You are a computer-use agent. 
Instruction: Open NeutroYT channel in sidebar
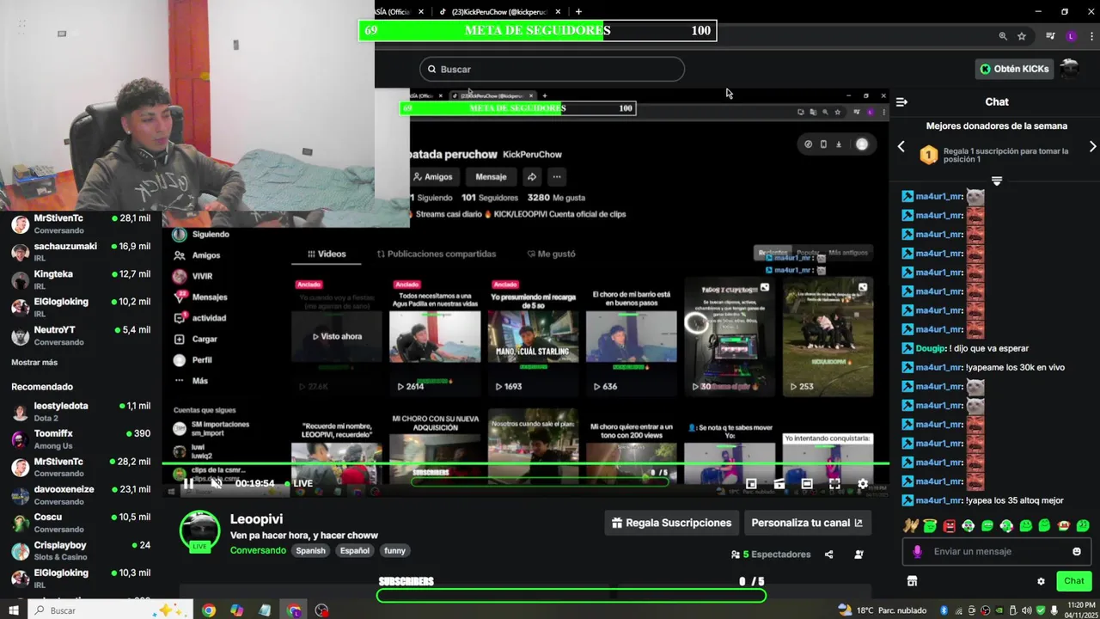[81, 335]
